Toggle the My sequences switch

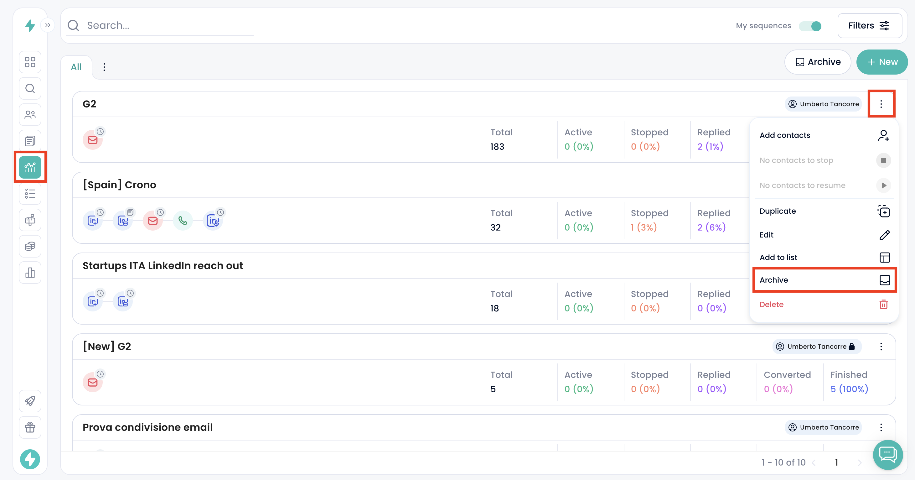click(811, 26)
